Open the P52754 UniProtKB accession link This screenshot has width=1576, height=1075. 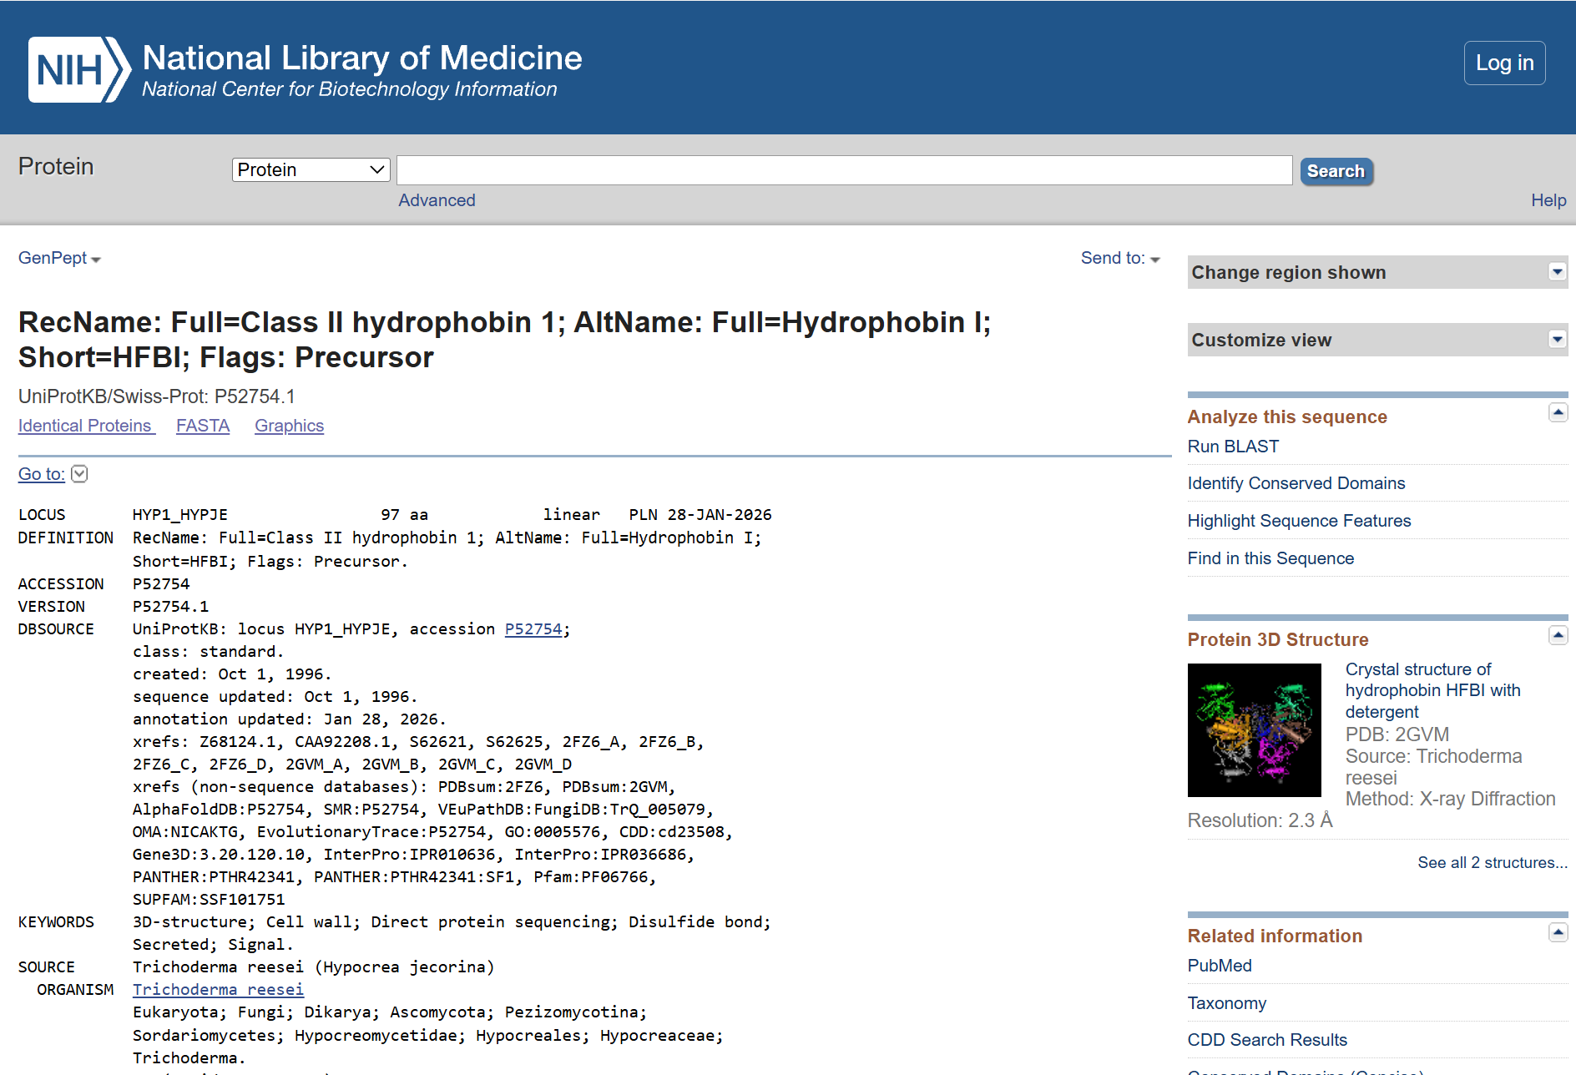533,629
